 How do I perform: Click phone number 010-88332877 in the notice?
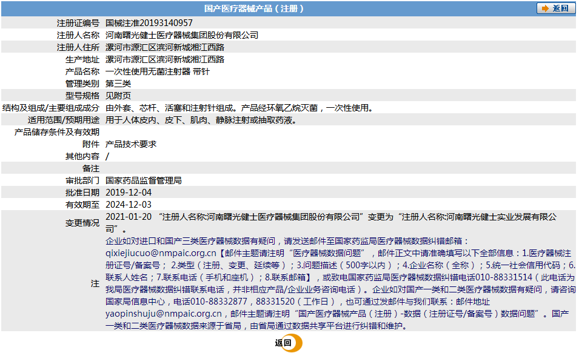(219, 302)
